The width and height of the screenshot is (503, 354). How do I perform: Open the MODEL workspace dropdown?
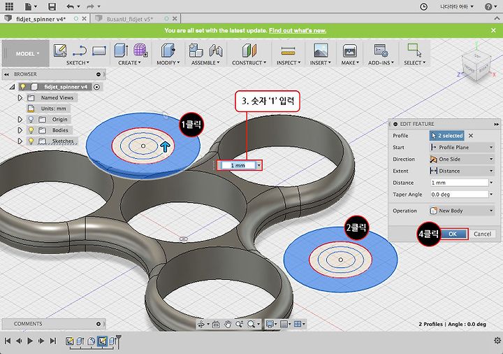coord(27,54)
